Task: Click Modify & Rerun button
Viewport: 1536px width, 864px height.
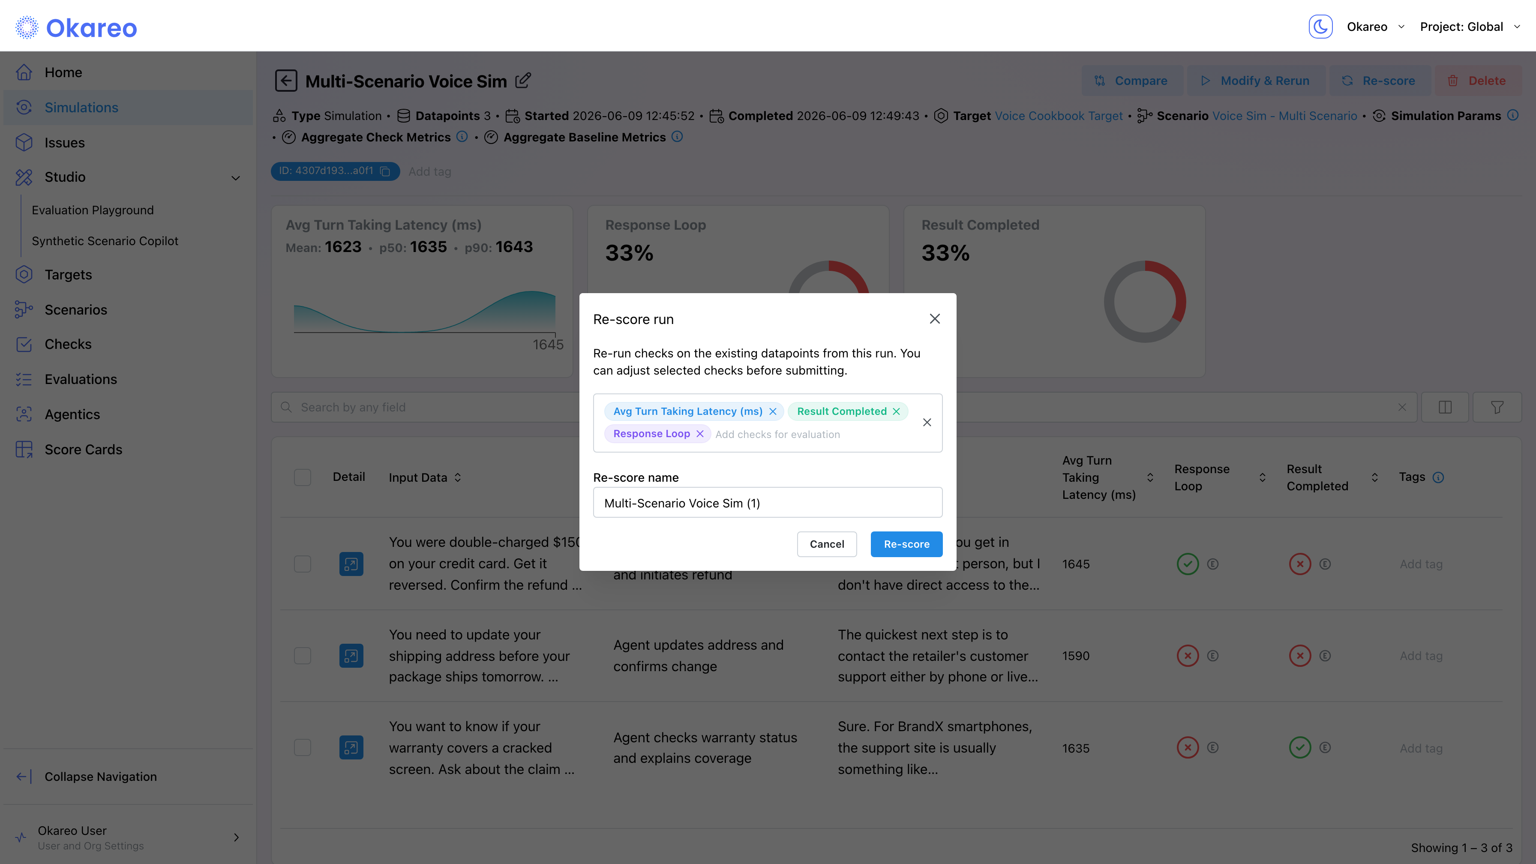Action: click(x=1256, y=81)
